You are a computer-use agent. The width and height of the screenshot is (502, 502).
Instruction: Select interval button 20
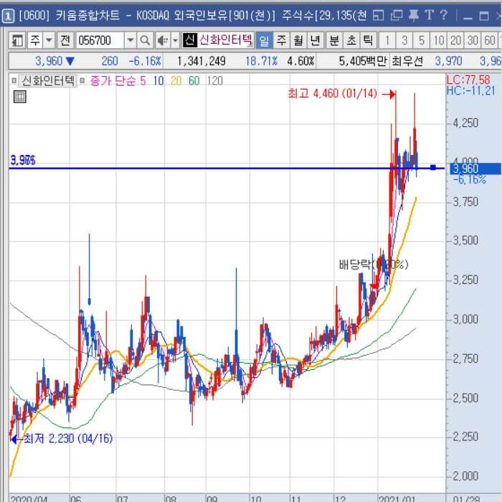456,40
